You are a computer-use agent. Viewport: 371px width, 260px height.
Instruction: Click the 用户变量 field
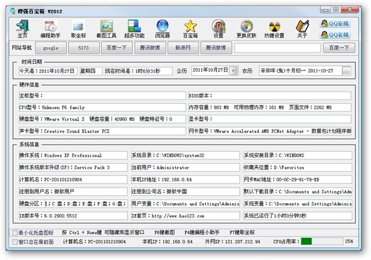(x=185, y=204)
